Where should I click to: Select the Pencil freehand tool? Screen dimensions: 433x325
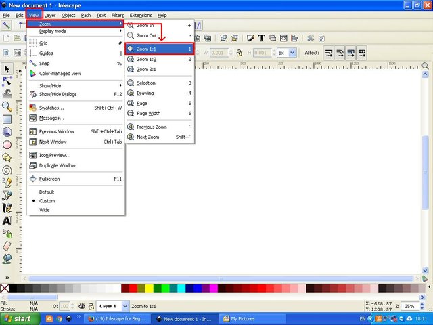tap(7, 183)
